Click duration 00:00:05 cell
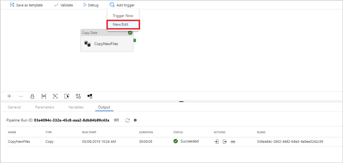 pyautogui.click(x=145, y=142)
